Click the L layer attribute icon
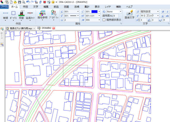 [62, 12]
